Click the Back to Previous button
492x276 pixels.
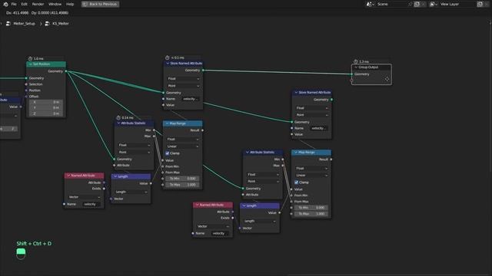pos(101,4)
